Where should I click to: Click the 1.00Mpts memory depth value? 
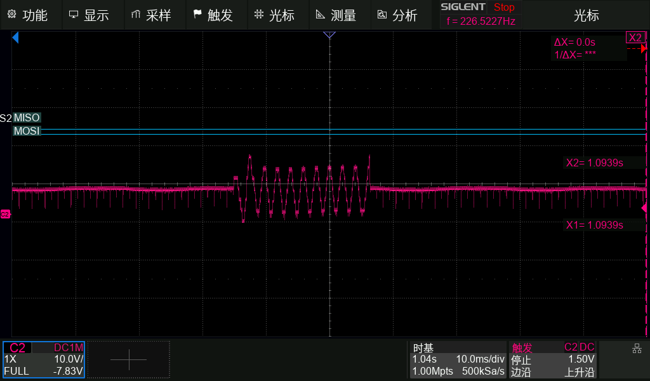(x=432, y=371)
